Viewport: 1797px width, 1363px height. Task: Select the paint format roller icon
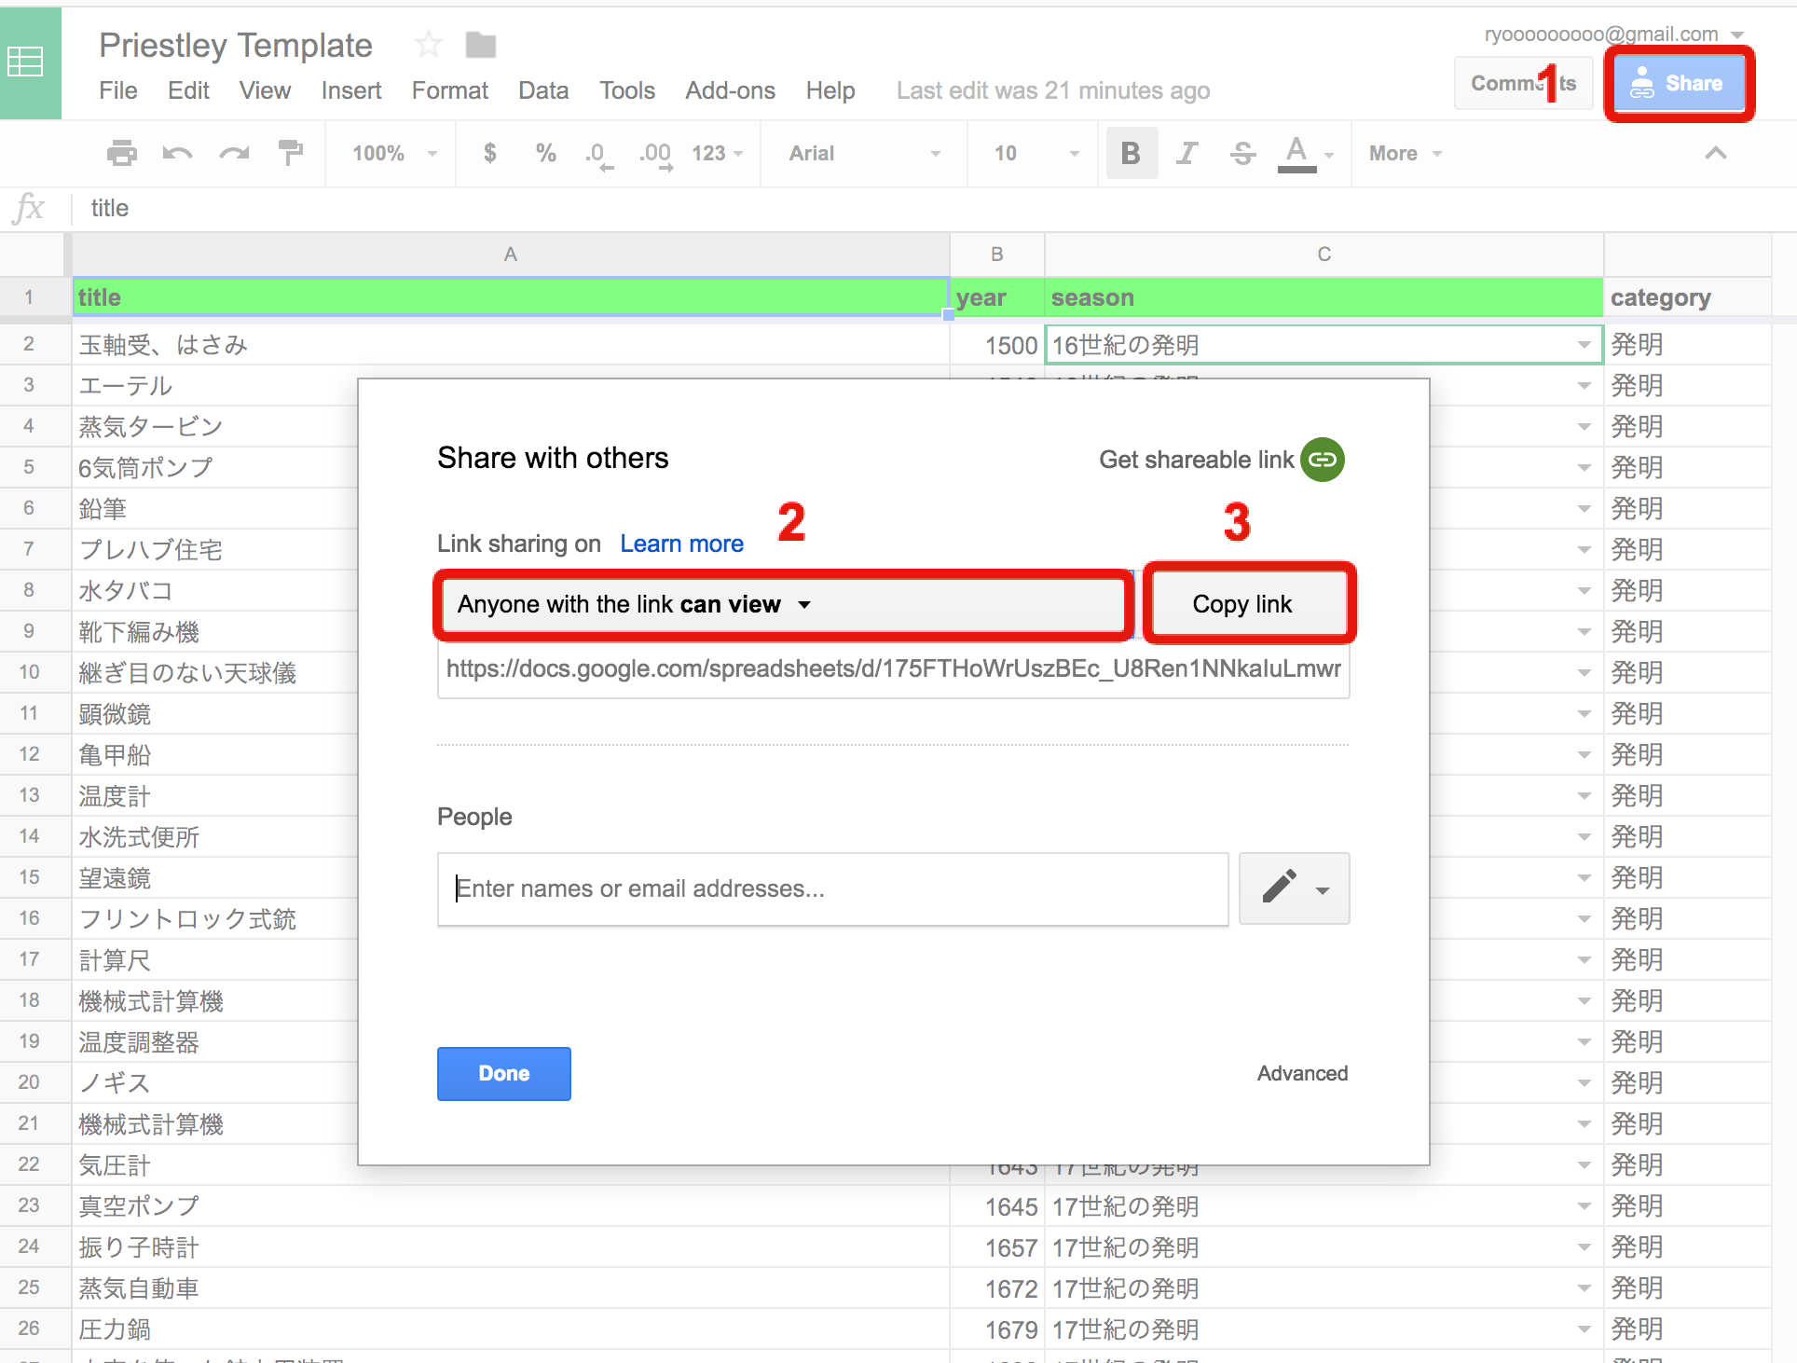point(291,153)
